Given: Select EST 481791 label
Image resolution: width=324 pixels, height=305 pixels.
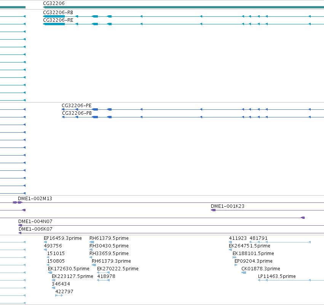Looking at the screenshot, I should tap(259, 238).
